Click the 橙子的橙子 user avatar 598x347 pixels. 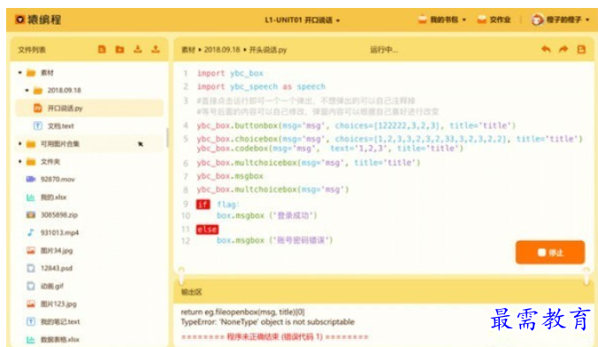[x=537, y=19]
